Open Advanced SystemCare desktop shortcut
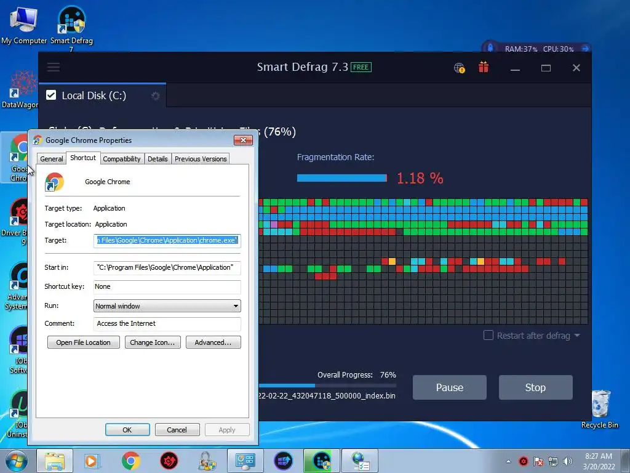Screen dimensions: 630x473 click(15, 286)
